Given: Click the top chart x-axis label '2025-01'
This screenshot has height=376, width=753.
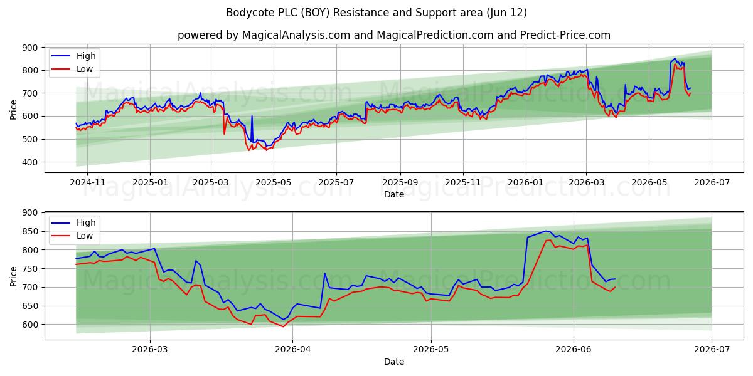Looking at the screenshot, I should tap(150, 184).
